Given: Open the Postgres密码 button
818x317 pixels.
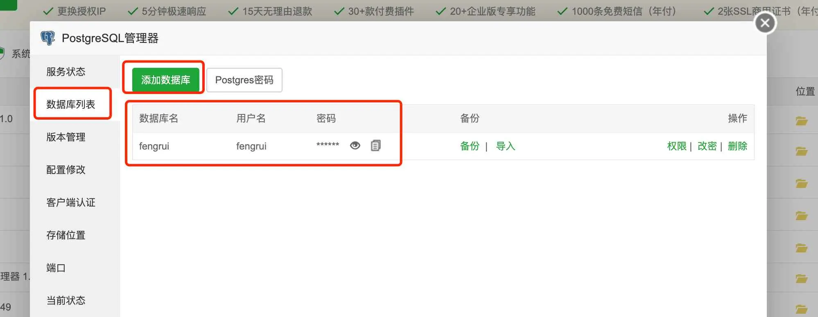Looking at the screenshot, I should [244, 80].
